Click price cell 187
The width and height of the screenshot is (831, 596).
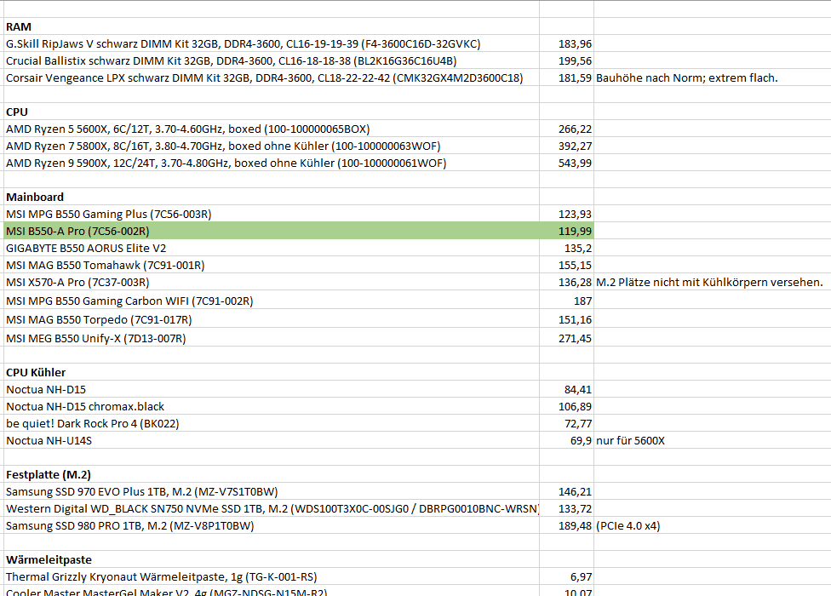pos(566,300)
